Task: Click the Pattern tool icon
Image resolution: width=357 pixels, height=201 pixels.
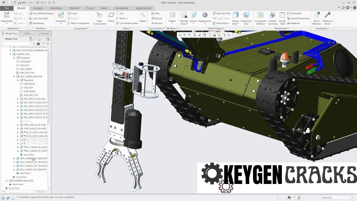Action: click(172, 15)
